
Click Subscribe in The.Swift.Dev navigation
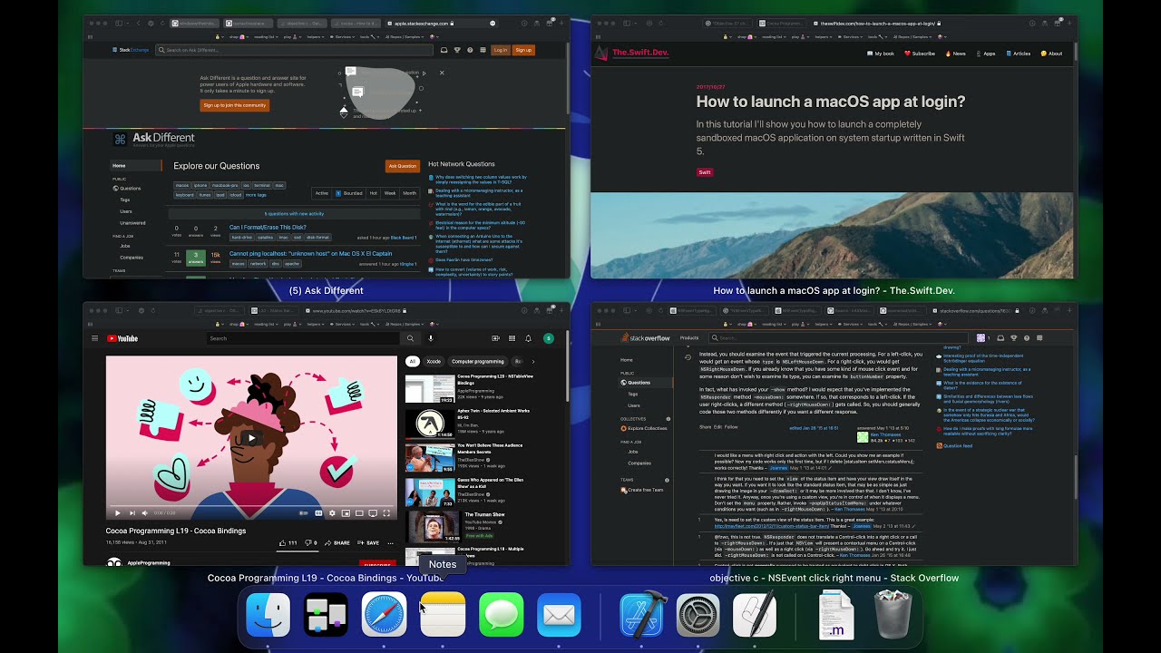tap(920, 54)
